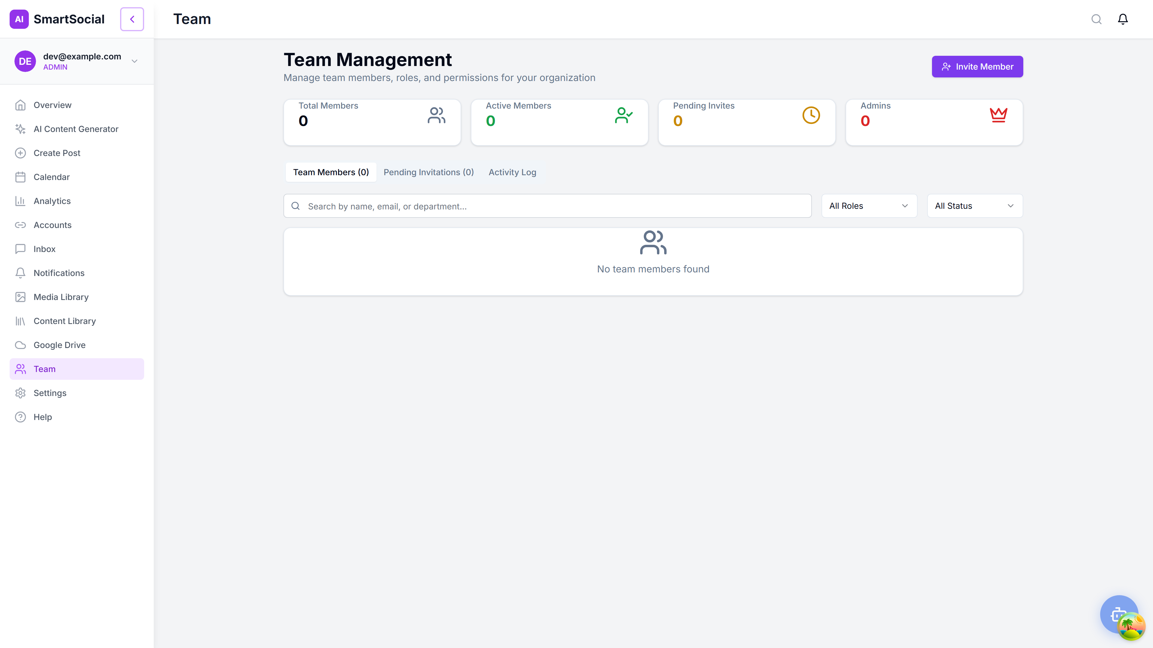
Task: Expand the dev@example.com account dropdown
Action: (x=134, y=61)
